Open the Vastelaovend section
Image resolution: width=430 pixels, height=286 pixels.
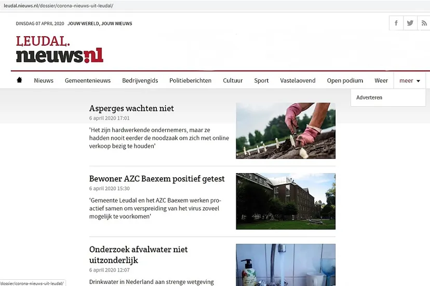[x=298, y=81]
